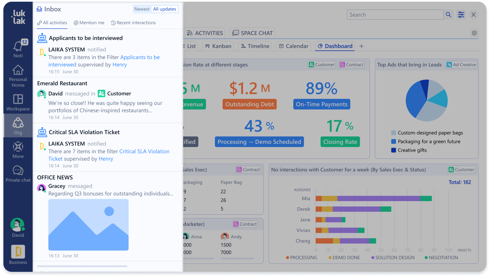Image resolution: width=490 pixels, height=277 pixels.
Task: Open the Mention me tab
Action: coord(89,23)
